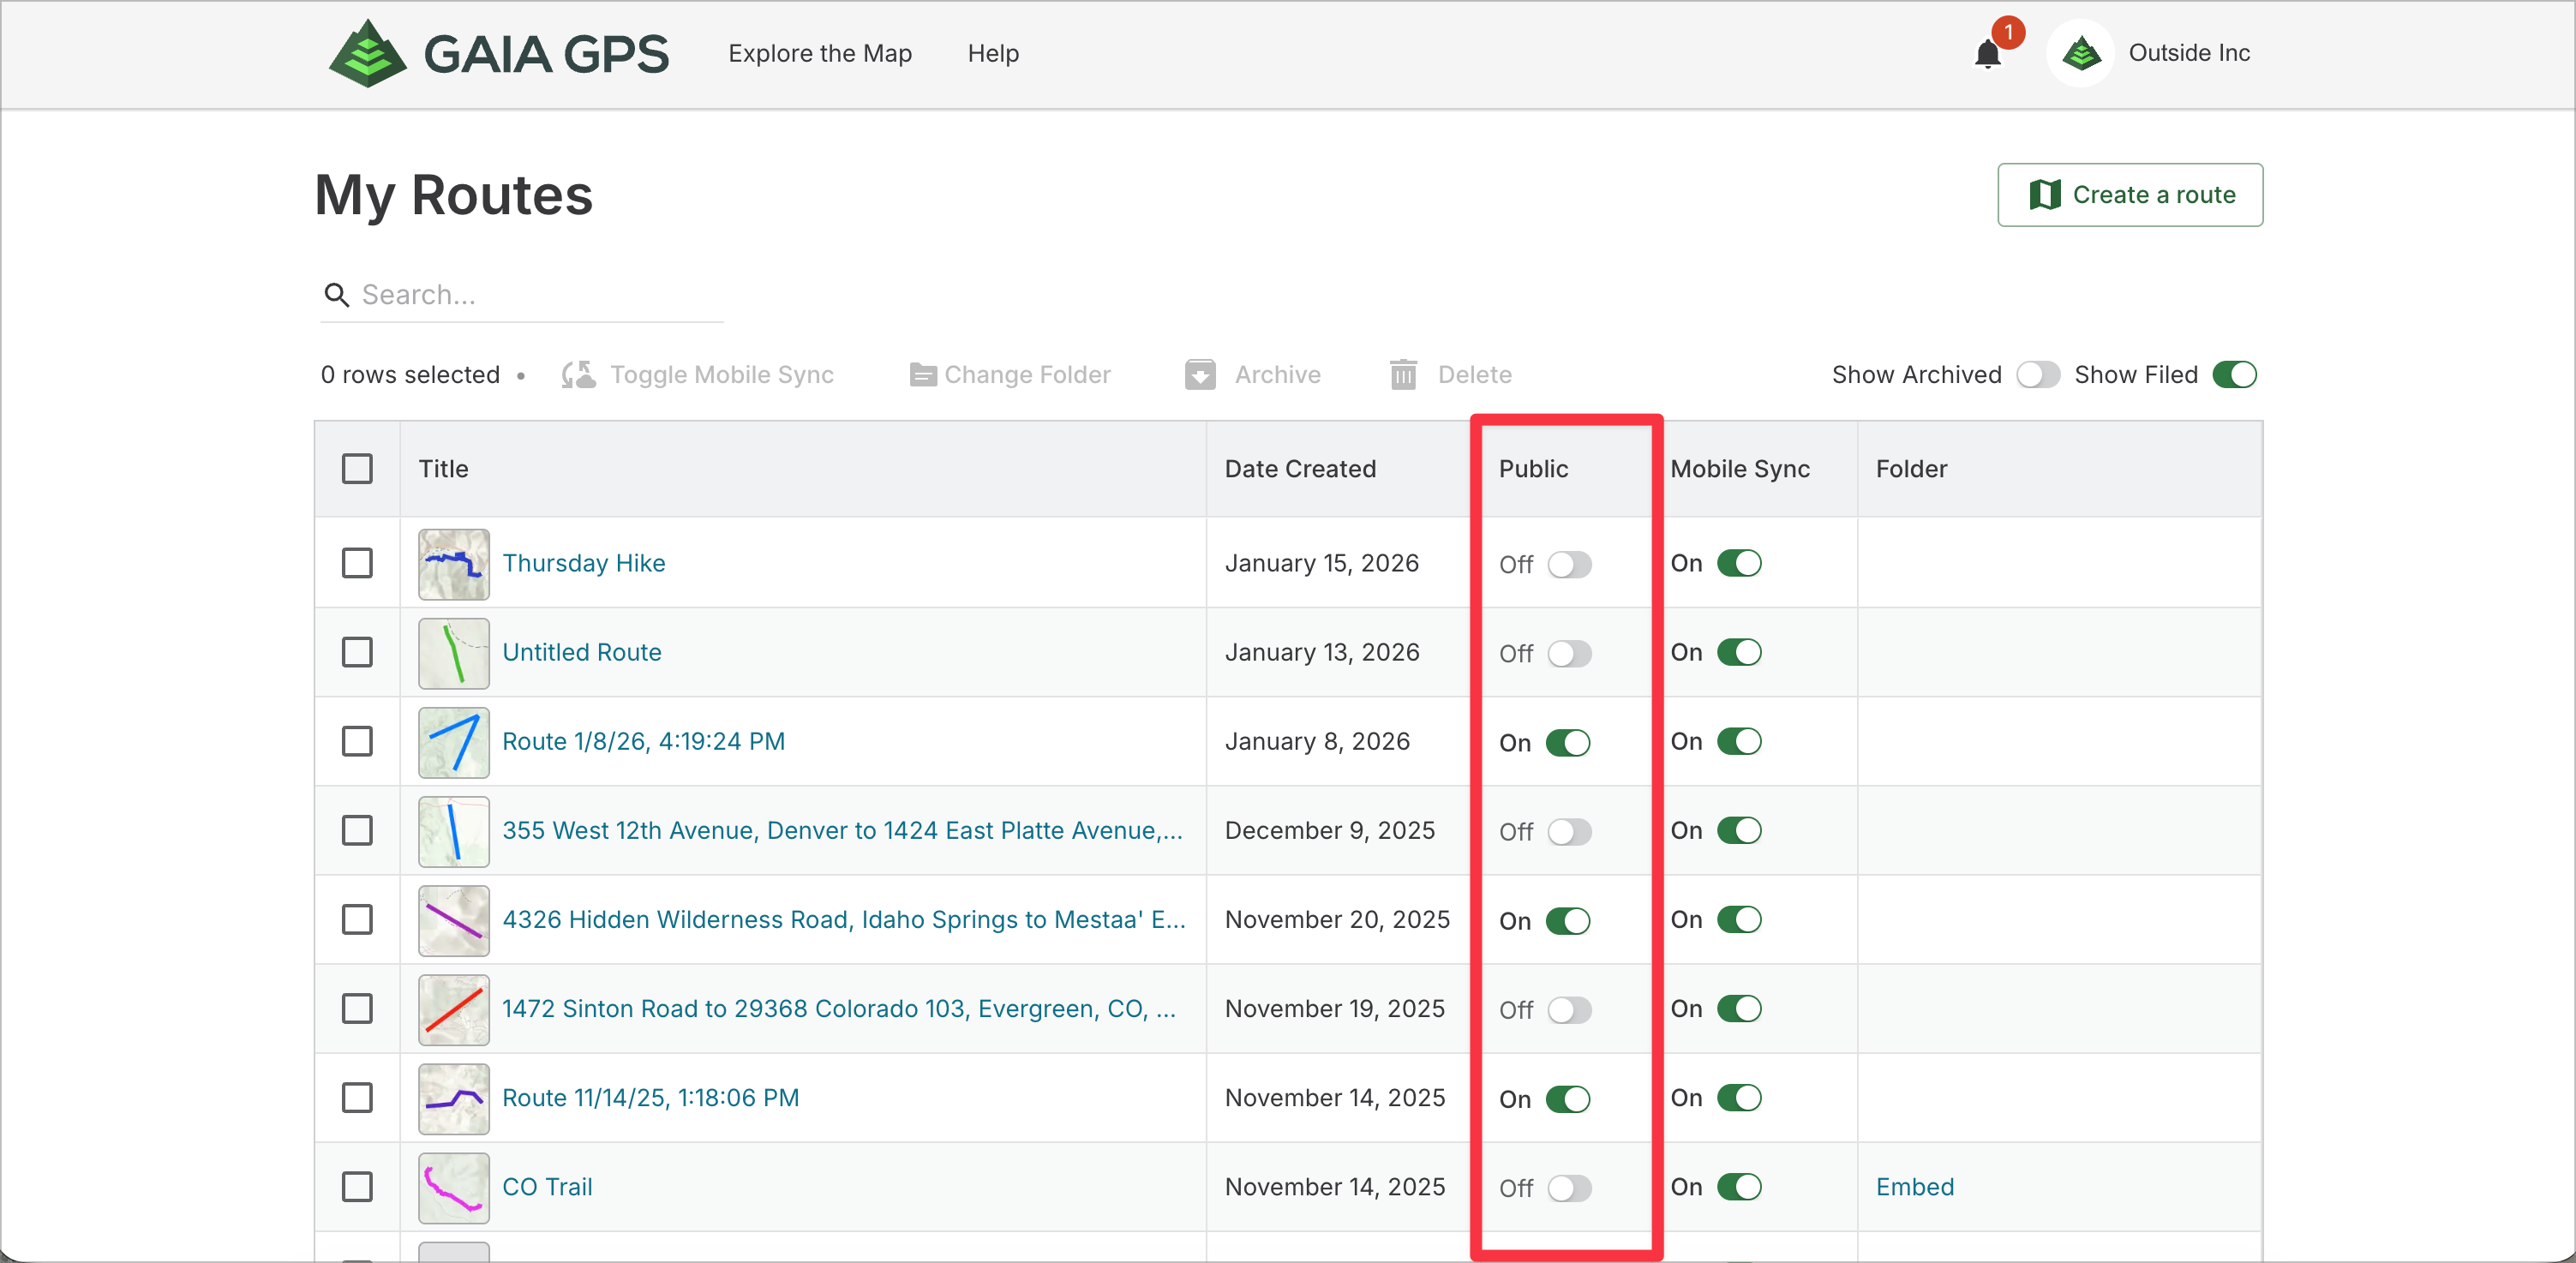Click the Route 11/14/25 map thumbnail
Screen dimensions: 2576x1263
click(x=454, y=1098)
